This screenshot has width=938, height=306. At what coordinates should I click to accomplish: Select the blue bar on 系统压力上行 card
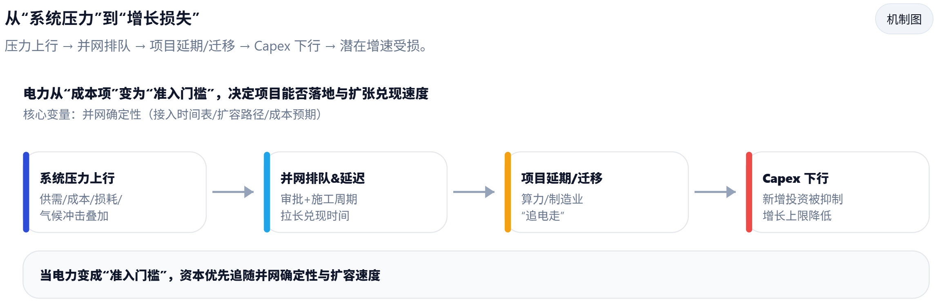[26, 192]
